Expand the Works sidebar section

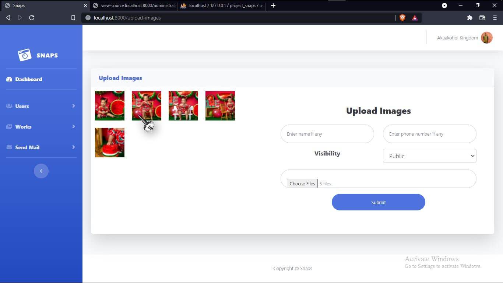coord(41,127)
